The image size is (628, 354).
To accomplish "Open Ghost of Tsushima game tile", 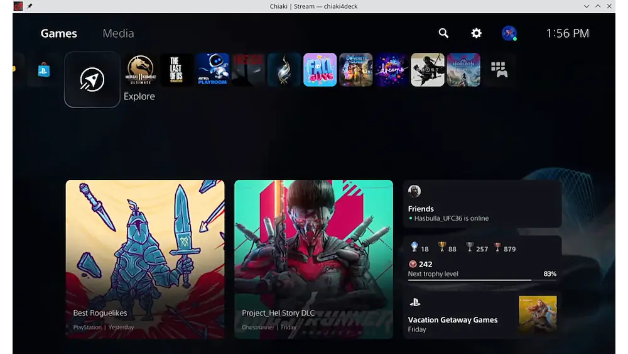I will (428, 70).
